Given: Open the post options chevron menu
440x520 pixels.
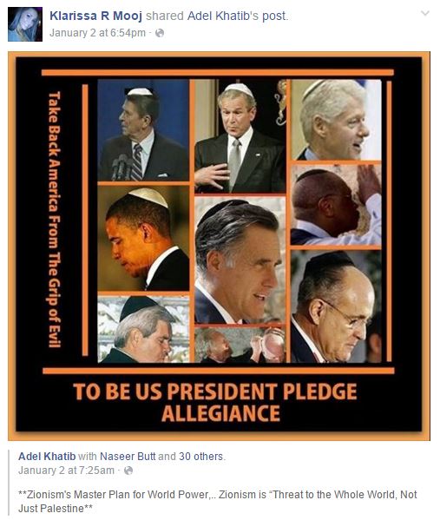Looking at the screenshot, I should [424, 14].
